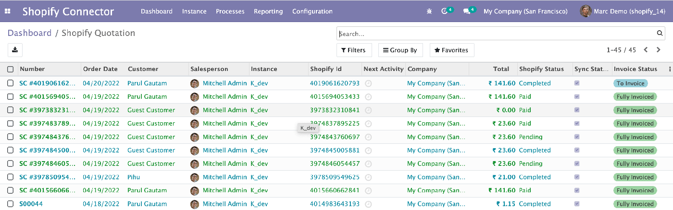Screen dimensions: 673x210
Task: Open the Favorites dropdown
Action: tap(451, 50)
